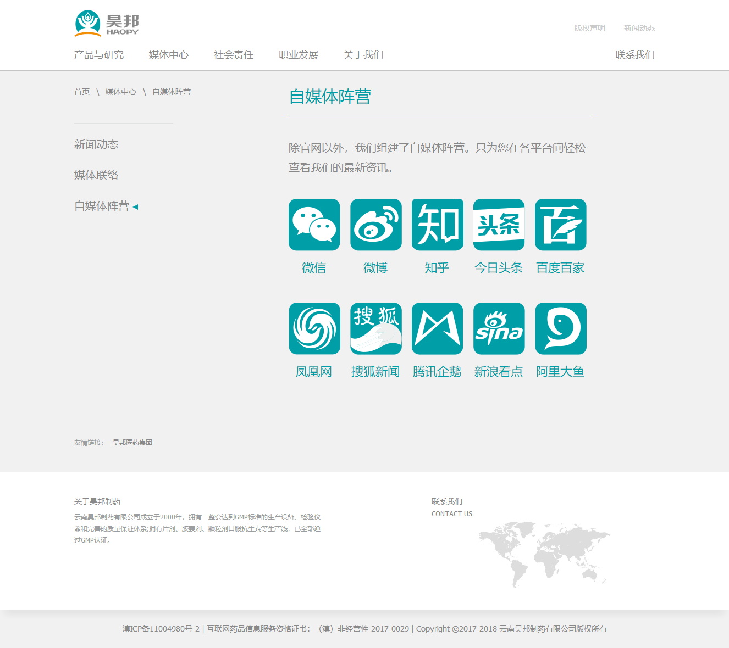Select 媒体联络 in the sidebar
The height and width of the screenshot is (648, 729).
click(97, 175)
